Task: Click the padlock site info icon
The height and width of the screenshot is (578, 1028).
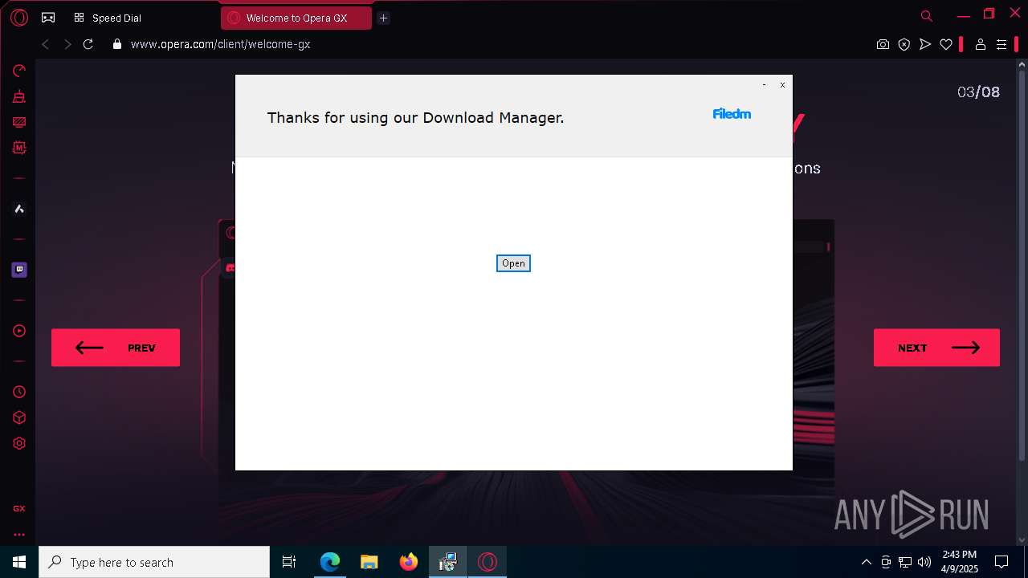Action: (x=117, y=44)
